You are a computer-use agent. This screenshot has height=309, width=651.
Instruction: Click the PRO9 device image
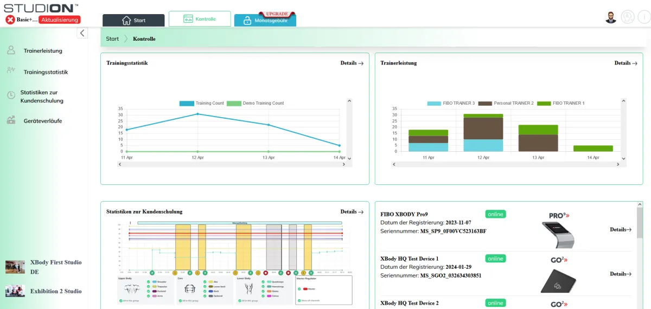coord(558,235)
